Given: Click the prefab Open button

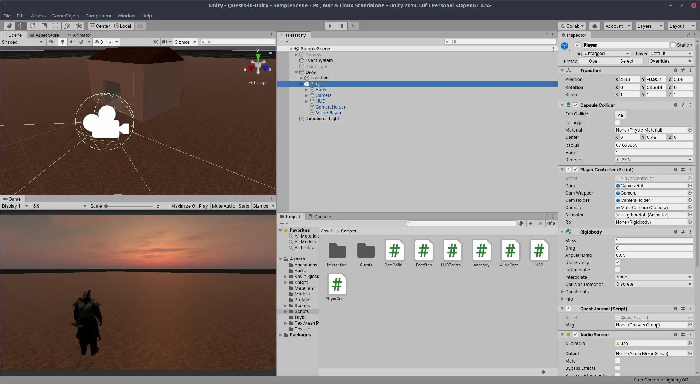Looking at the screenshot, I should point(594,61).
